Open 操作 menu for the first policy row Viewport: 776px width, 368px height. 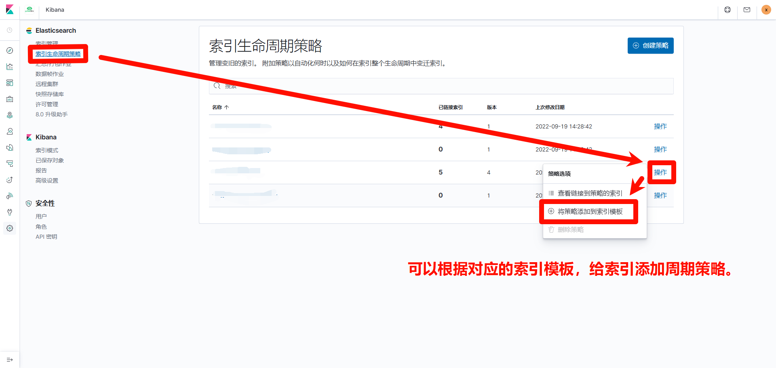click(660, 126)
